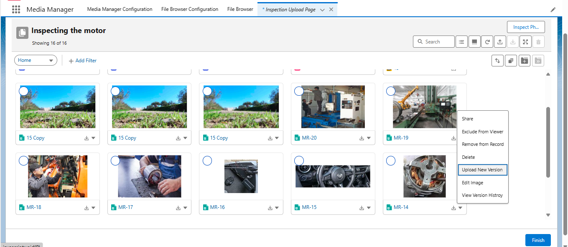Open the MR-15 steering wheel thumbnail
Image resolution: width=568 pixels, height=247 pixels.
pyautogui.click(x=333, y=176)
